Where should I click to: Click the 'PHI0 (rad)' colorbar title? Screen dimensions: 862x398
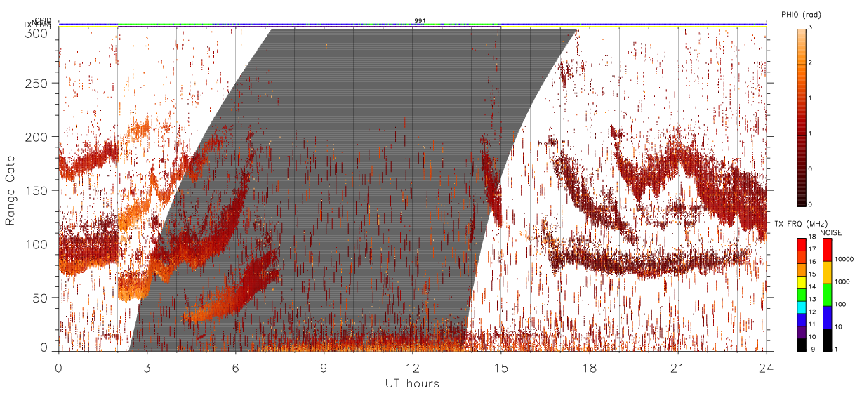click(800, 14)
